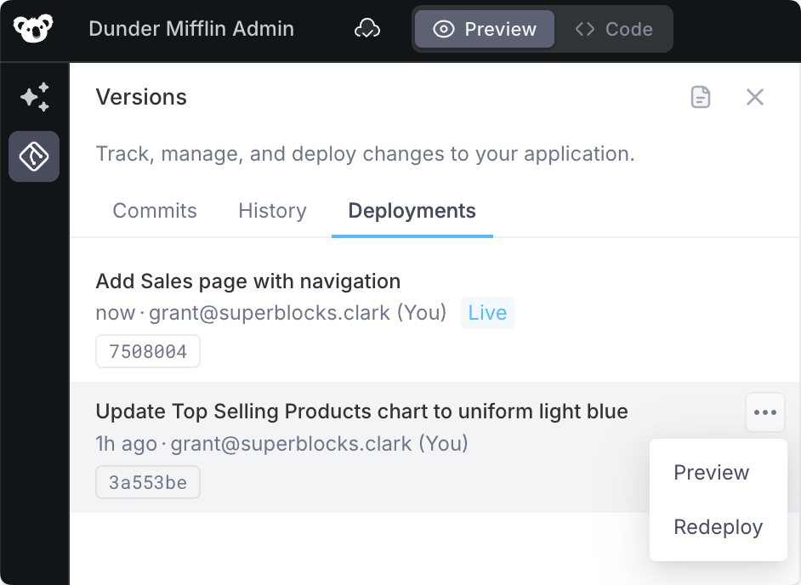Close the Versions panel
801x585 pixels.
pyautogui.click(x=755, y=97)
